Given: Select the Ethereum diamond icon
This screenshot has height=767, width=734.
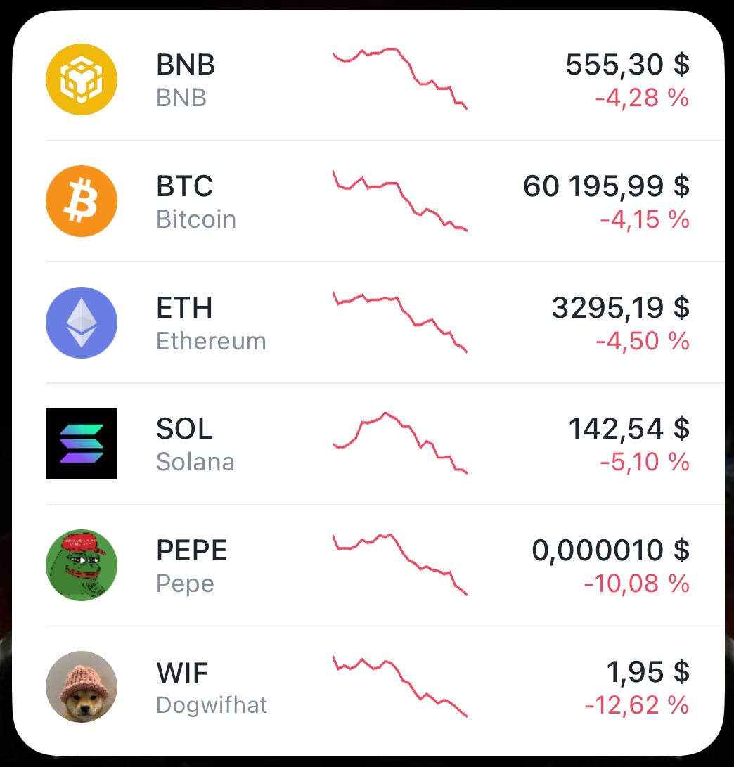Looking at the screenshot, I should tap(82, 323).
